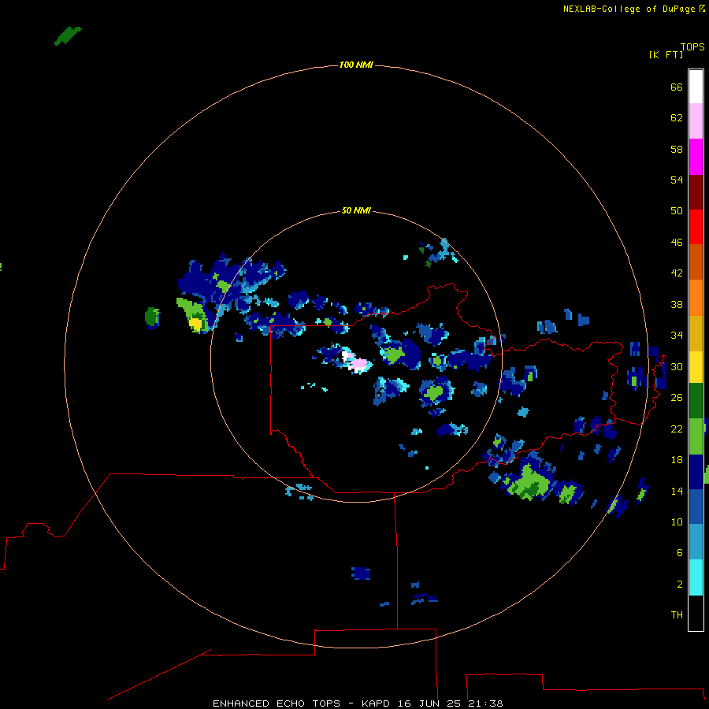Viewport: 709px width, 709px height.
Task: Click the '[K FT]' units label
Action: pyautogui.click(x=666, y=54)
